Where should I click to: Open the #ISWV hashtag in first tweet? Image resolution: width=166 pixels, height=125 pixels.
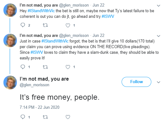point(108,16)
